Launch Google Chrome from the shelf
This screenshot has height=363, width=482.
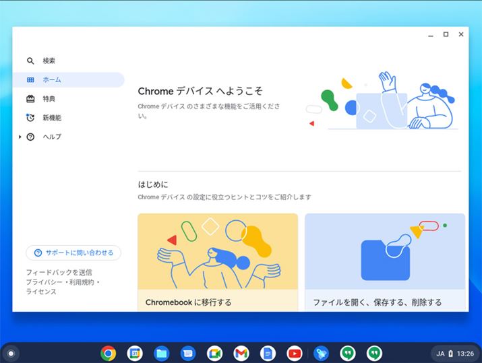pos(109,354)
